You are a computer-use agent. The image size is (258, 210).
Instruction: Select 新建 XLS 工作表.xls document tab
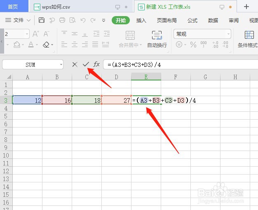pyautogui.click(x=185, y=7)
